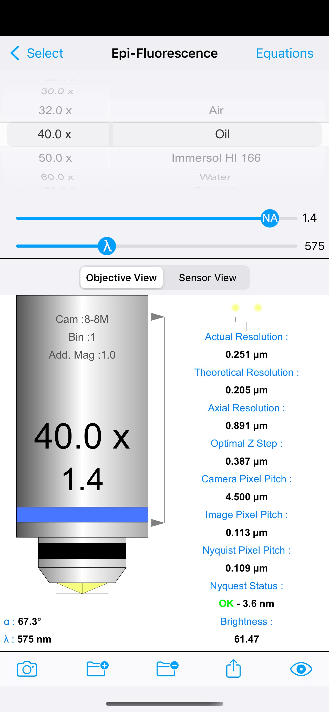Tap the share export icon
329x712 pixels.
(x=233, y=668)
